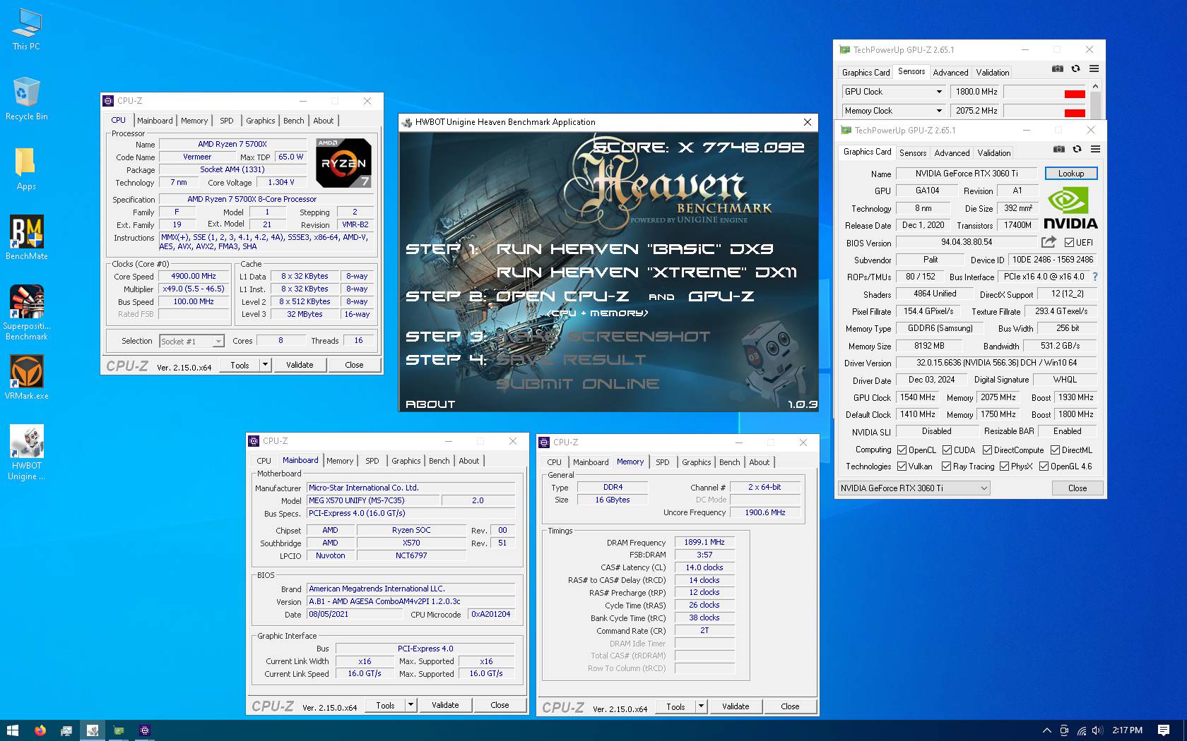Show hidden tray icons chevron

1046,730
